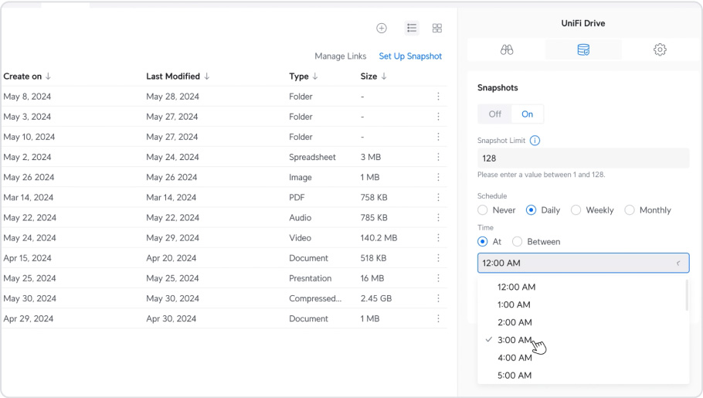Select the 140.2 MB size cell
Image resolution: width=703 pixels, height=398 pixels.
pyautogui.click(x=379, y=238)
